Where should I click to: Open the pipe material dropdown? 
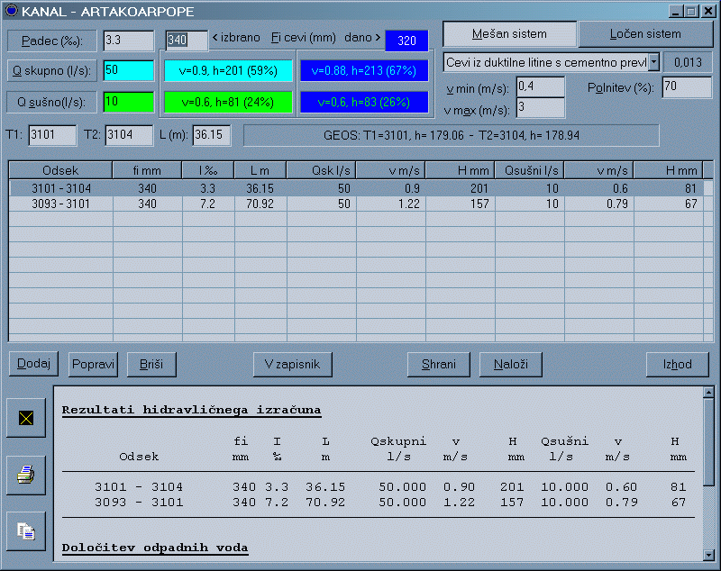click(x=654, y=62)
